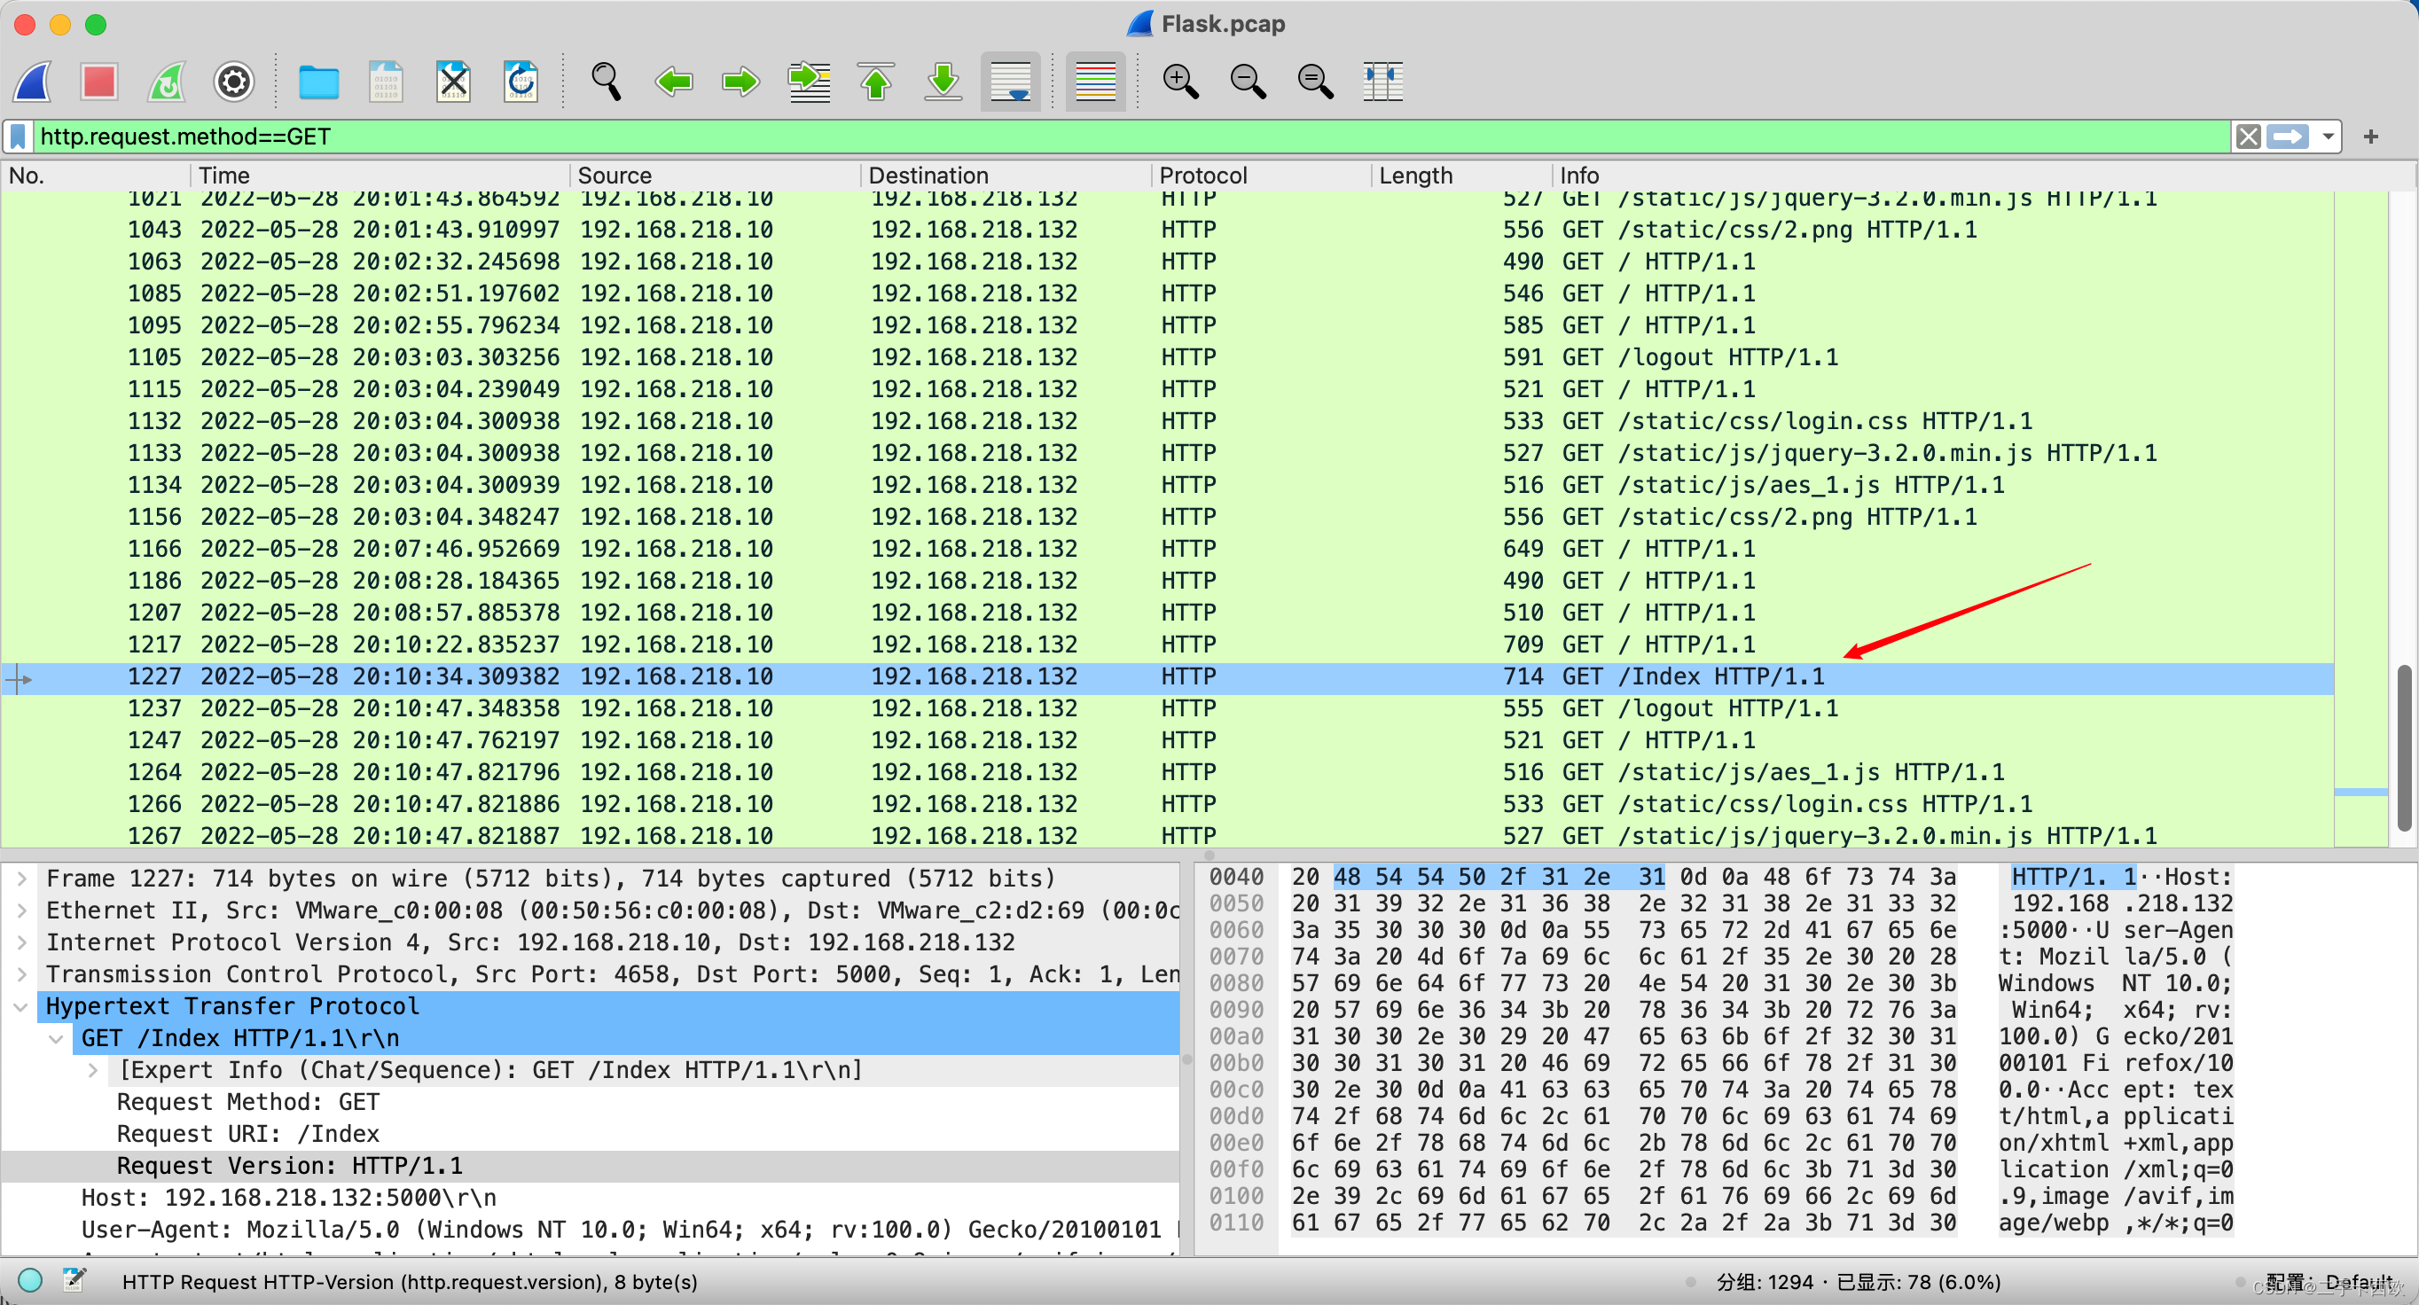2419x1305 pixels.
Task: Sort by the Protocol column header
Action: [x=1203, y=176]
